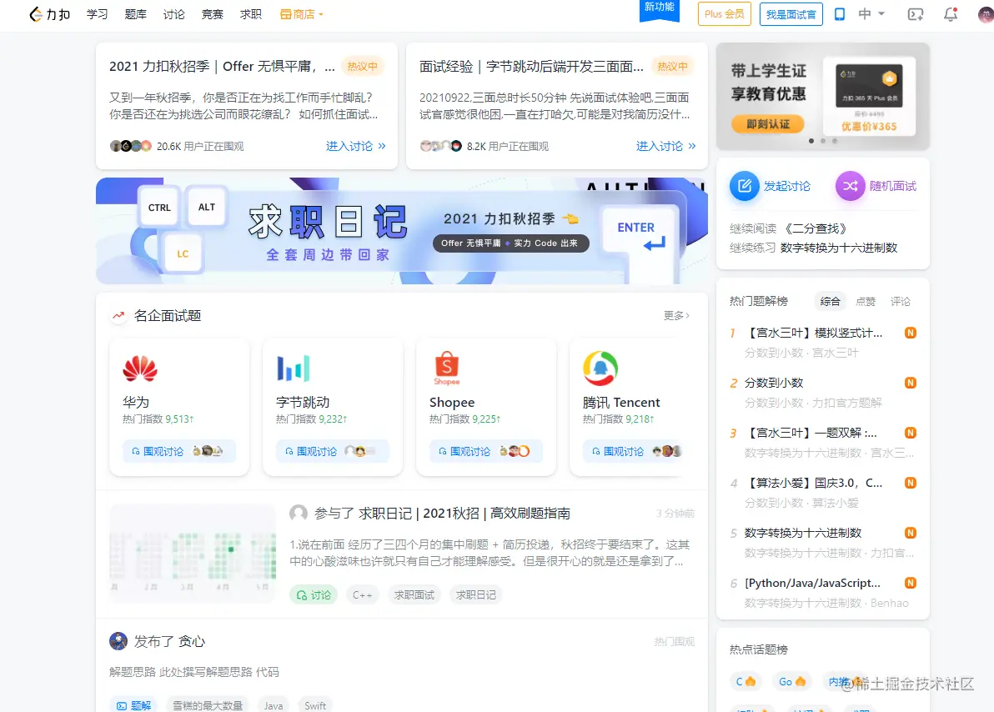Click the Shopee logo icon
The image size is (994, 712).
[446, 369]
